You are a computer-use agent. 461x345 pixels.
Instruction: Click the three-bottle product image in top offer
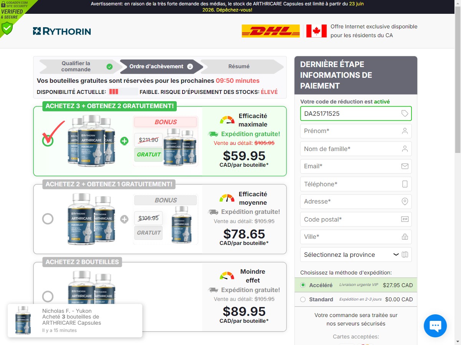91,141
